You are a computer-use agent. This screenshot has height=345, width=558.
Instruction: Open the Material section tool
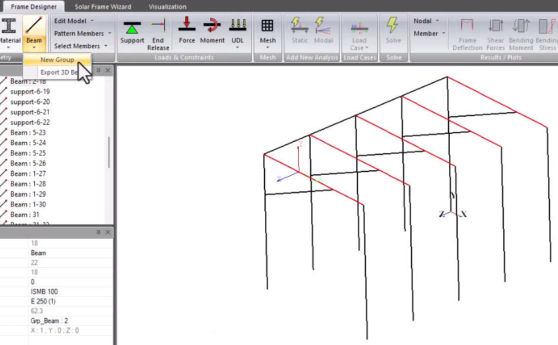point(9,31)
